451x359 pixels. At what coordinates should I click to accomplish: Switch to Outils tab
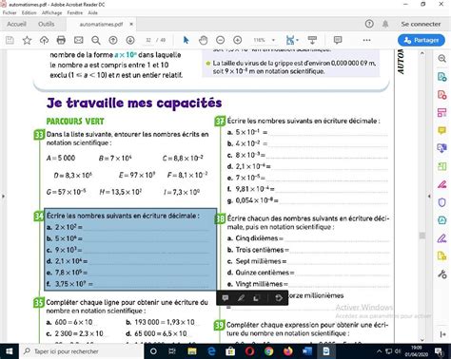tap(47, 24)
